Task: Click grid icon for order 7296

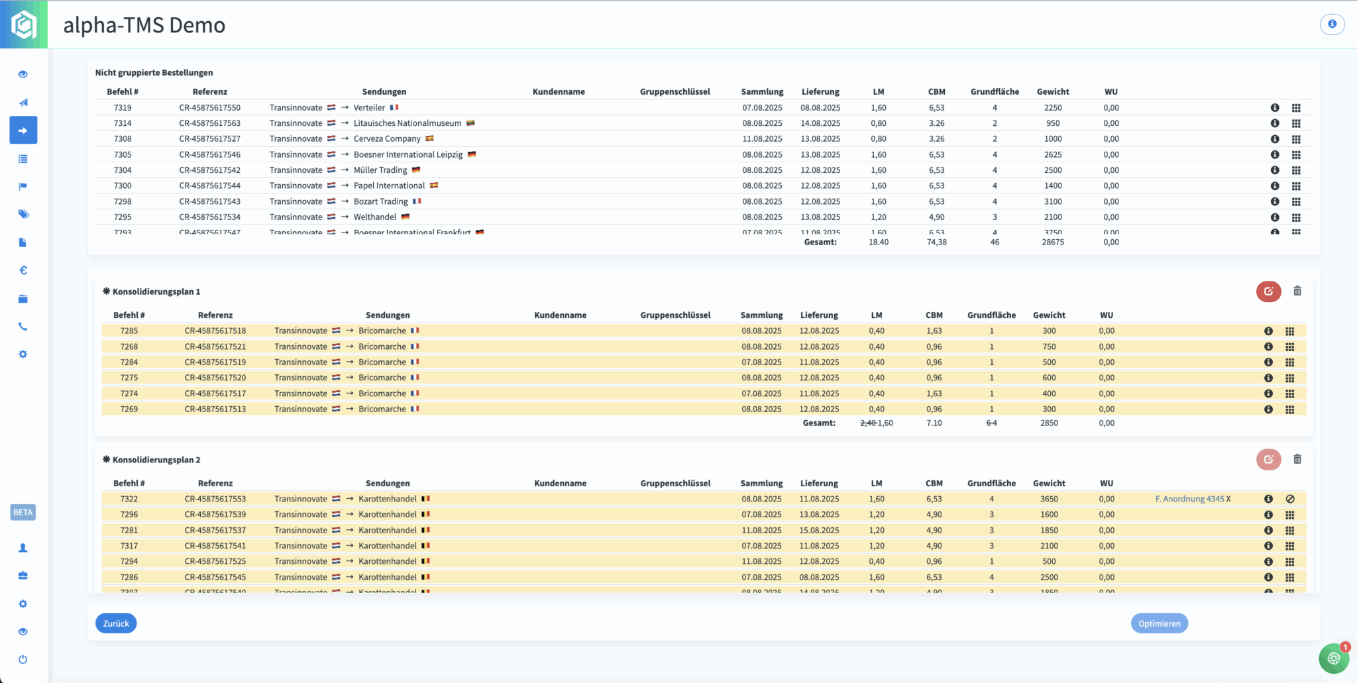Action: [x=1289, y=515]
